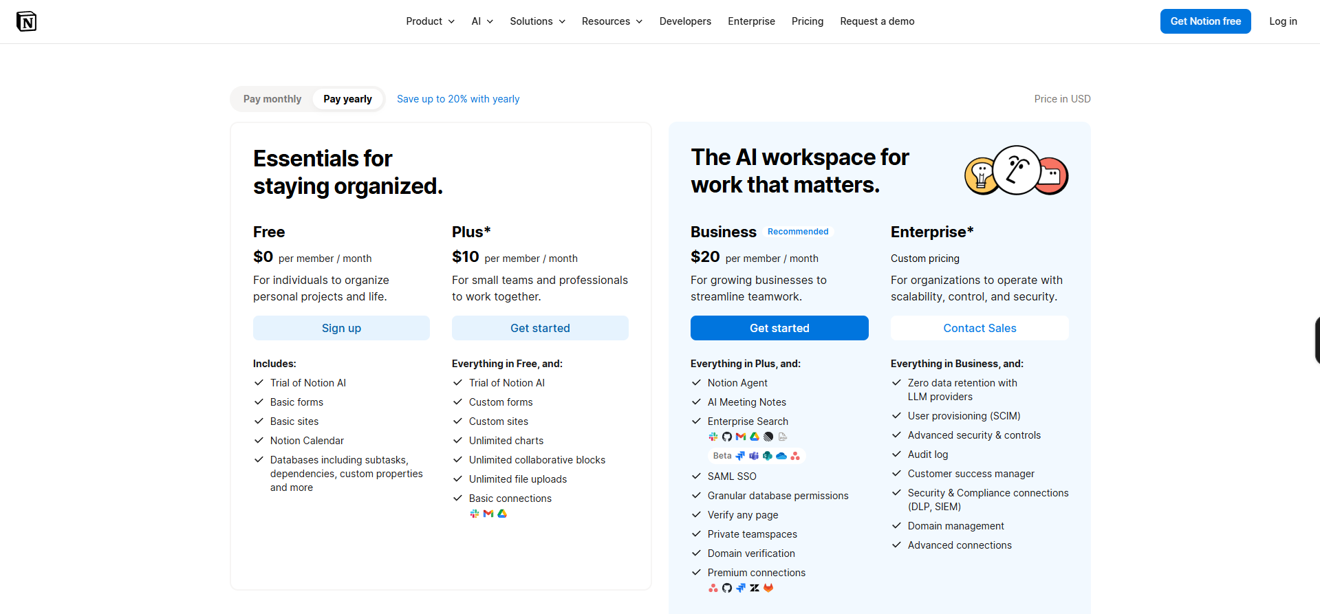Click the GitLab fox icon under Premium connections

pyautogui.click(x=768, y=588)
